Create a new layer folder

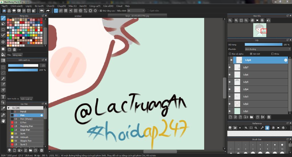coord(252,117)
